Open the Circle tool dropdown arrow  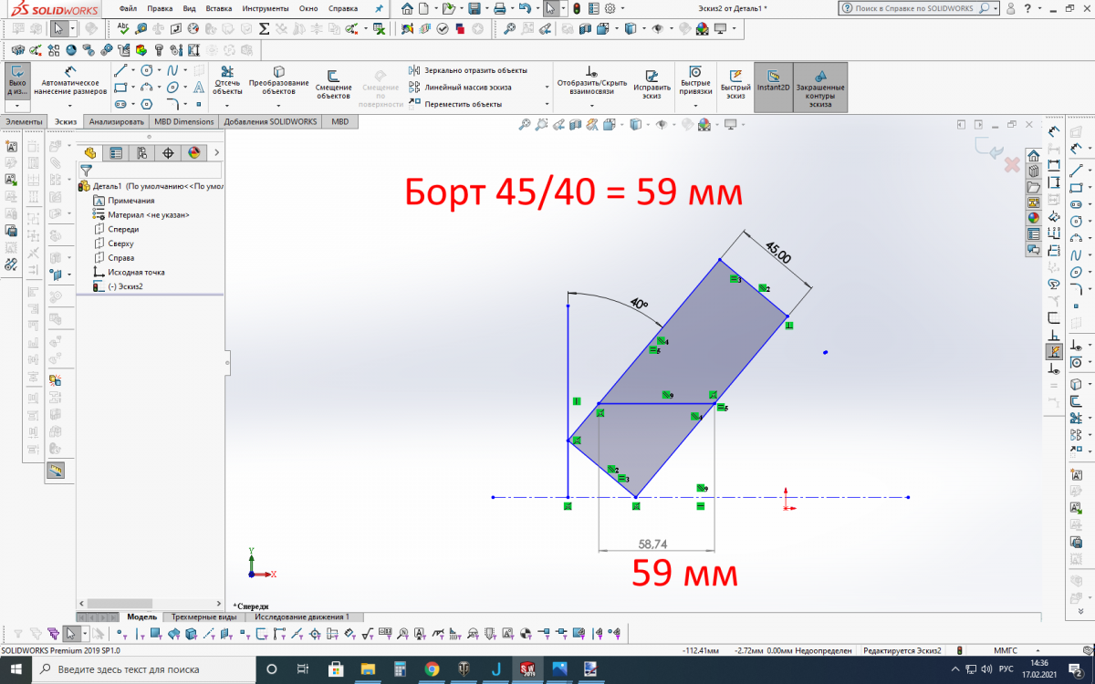pos(159,70)
